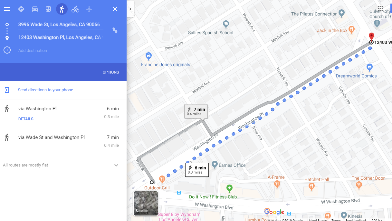Click the Add destination plus icon

pos(7,50)
